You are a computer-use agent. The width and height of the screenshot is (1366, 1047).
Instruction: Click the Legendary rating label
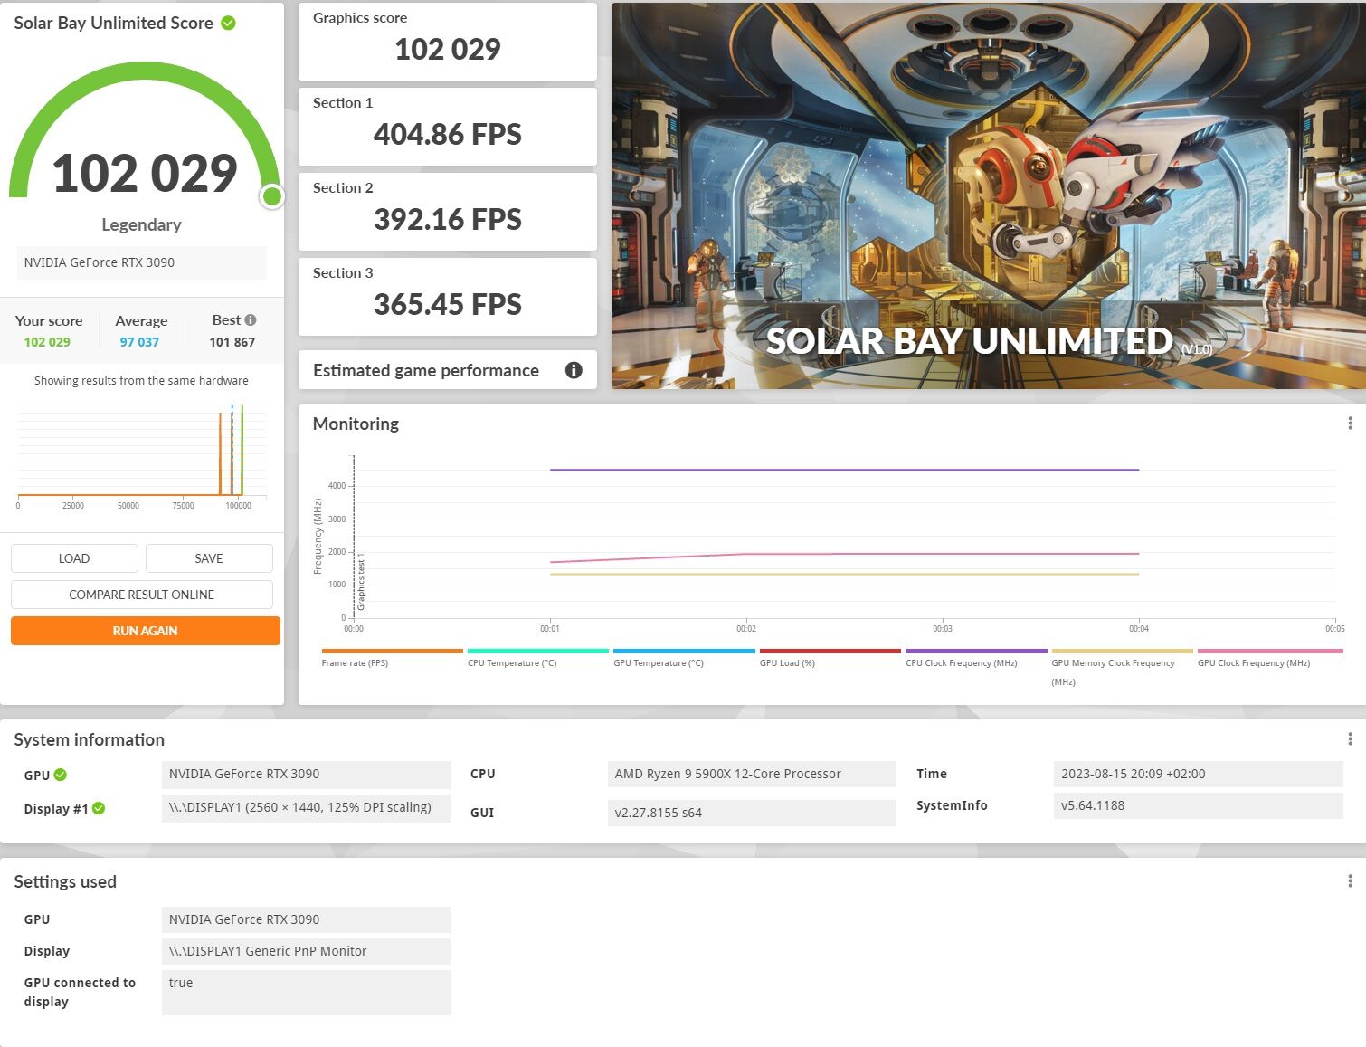click(141, 224)
